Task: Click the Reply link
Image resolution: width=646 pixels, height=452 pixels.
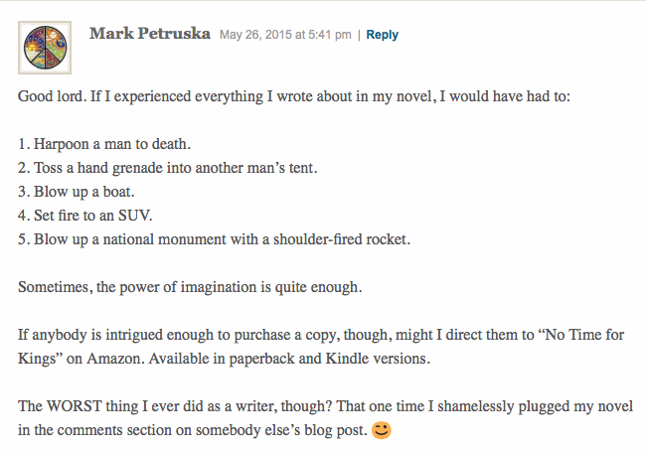Action: (x=383, y=35)
